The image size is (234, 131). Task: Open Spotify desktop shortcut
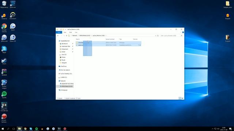point(4,95)
